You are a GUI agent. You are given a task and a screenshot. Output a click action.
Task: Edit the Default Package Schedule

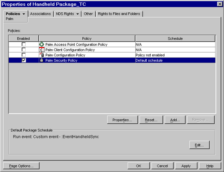[200, 145]
